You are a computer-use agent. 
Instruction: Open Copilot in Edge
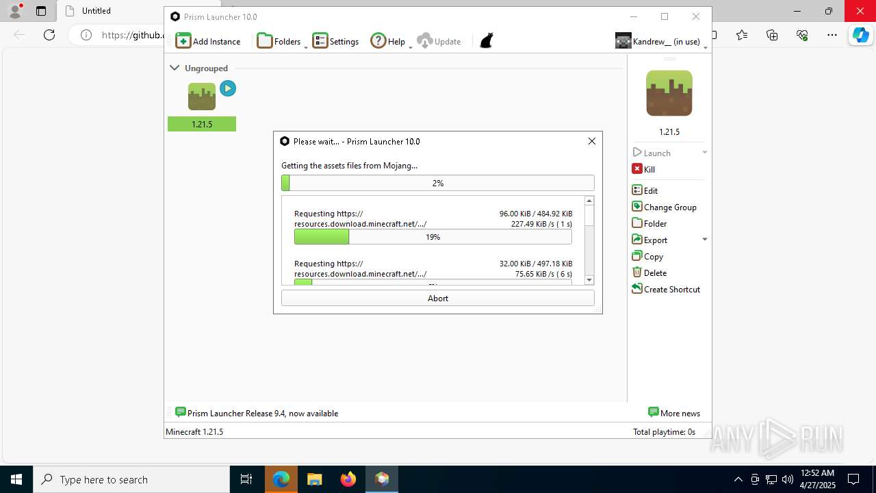point(860,35)
